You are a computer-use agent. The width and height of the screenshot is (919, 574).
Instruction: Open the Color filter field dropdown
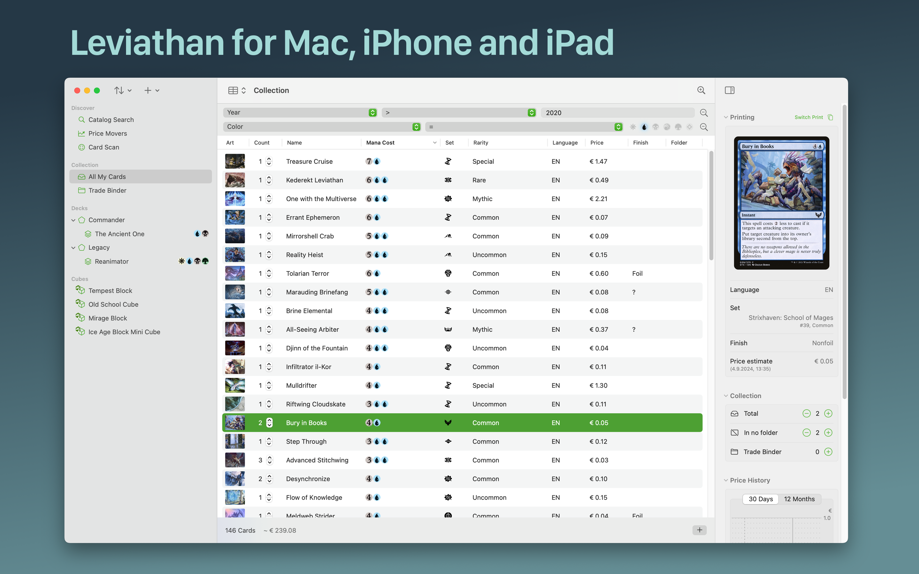[322, 127]
